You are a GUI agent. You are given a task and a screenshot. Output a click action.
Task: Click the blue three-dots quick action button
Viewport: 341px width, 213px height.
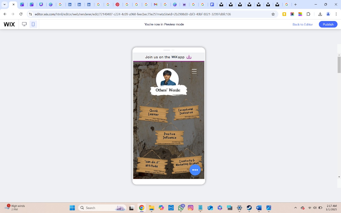tap(195, 170)
